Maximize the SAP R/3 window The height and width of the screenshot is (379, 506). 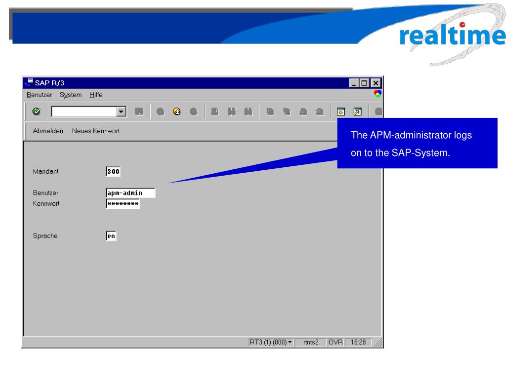tap(364, 83)
